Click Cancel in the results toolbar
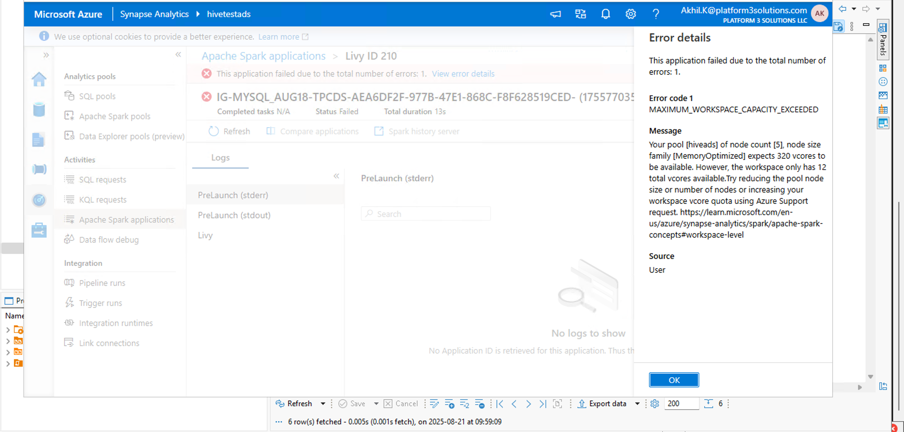The image size is (904, 432). (401, 403)
